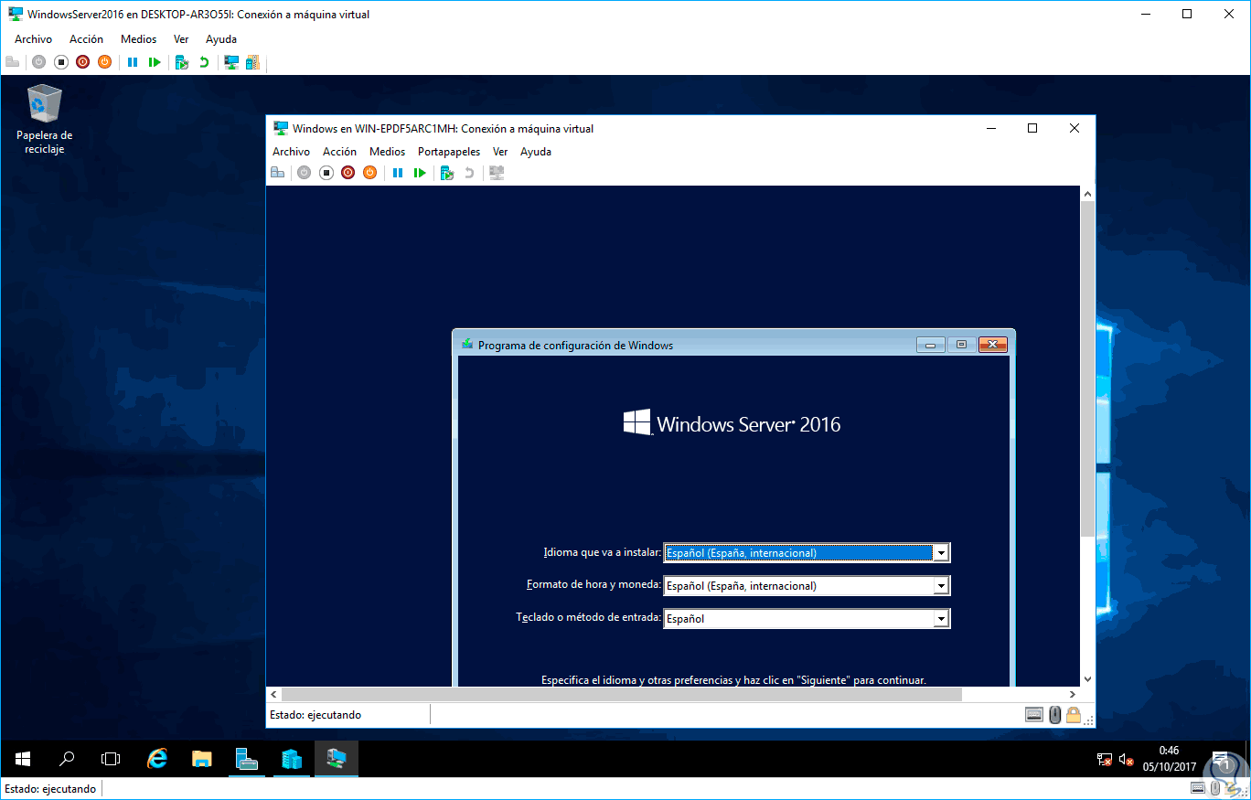Open Ver menu in outer WindowsServer2016 window
The width and height of the screenshot is (1251, 800).
tap(181, 39)
